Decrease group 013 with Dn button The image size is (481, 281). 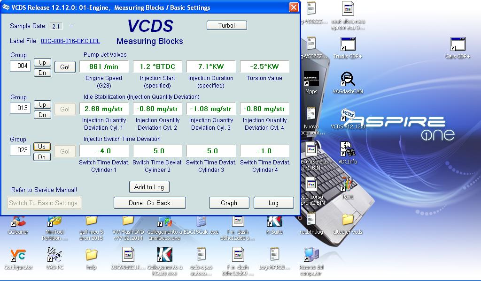pyautogui.click(x=42, y=115)
